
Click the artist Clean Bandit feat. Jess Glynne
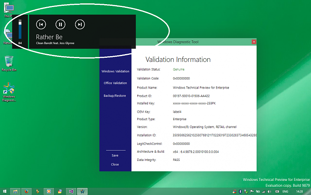click(x=55, y=43)
